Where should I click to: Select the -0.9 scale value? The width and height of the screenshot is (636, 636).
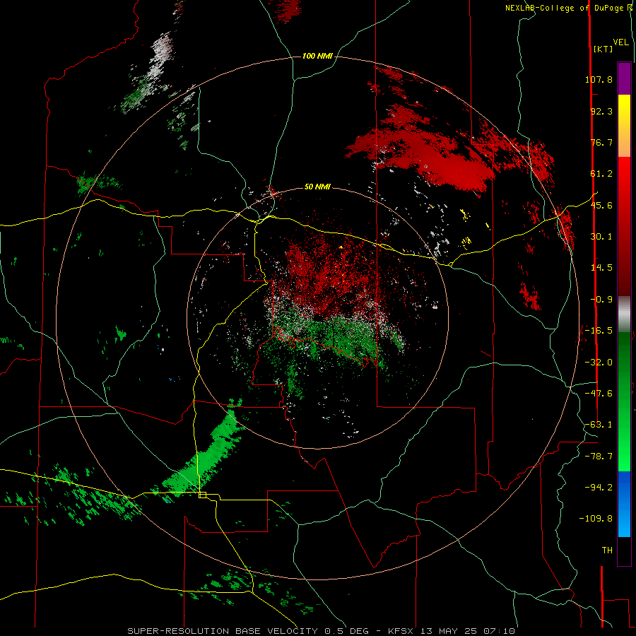tap(601, 300)
